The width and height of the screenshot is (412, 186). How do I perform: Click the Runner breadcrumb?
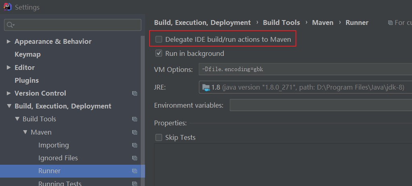[x=357, y=23]
